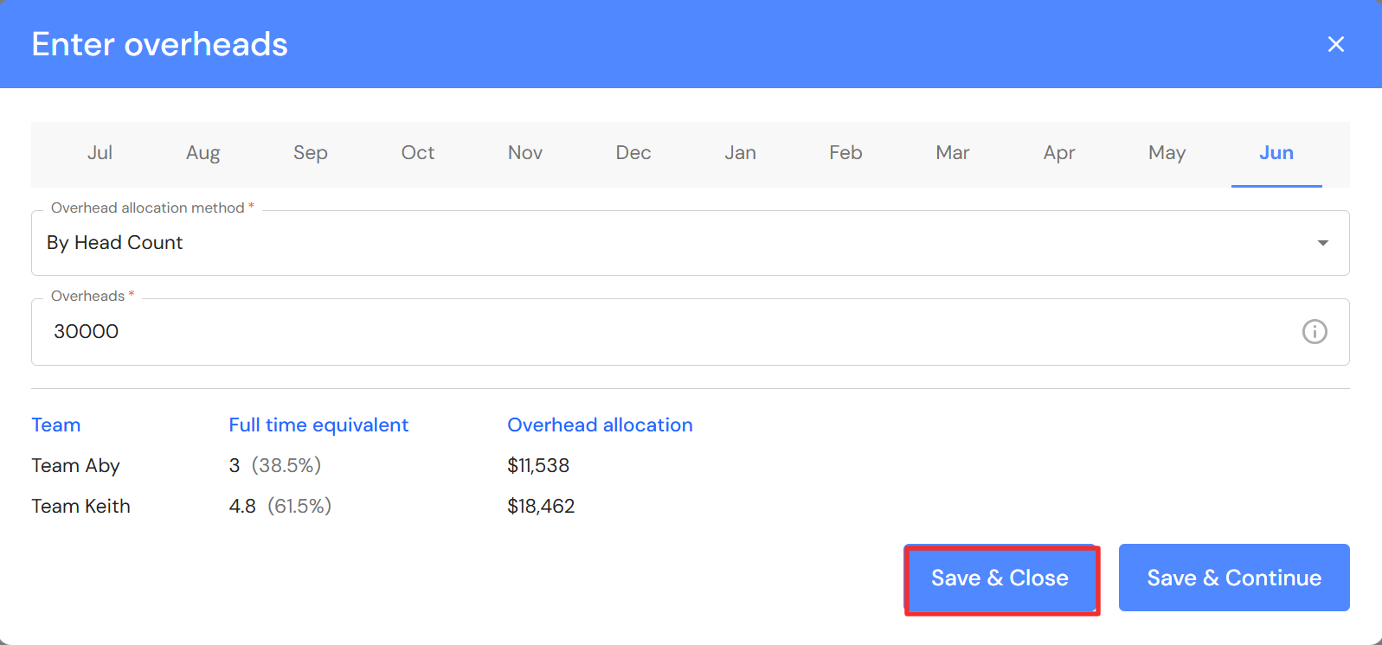The width and height of the screenshot is (1382, 645).
Task: Switch to the Aug tab
Action: pos(203,153)
